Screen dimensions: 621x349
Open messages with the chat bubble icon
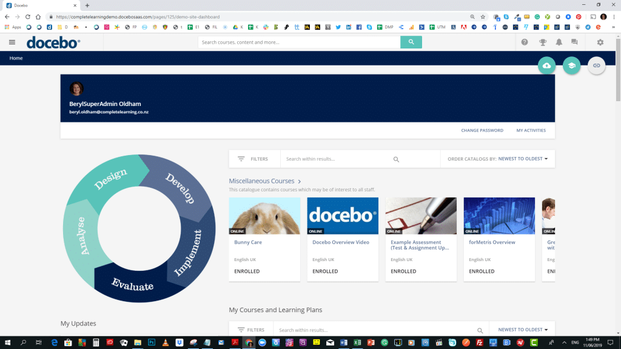click(x=574, y=42)
